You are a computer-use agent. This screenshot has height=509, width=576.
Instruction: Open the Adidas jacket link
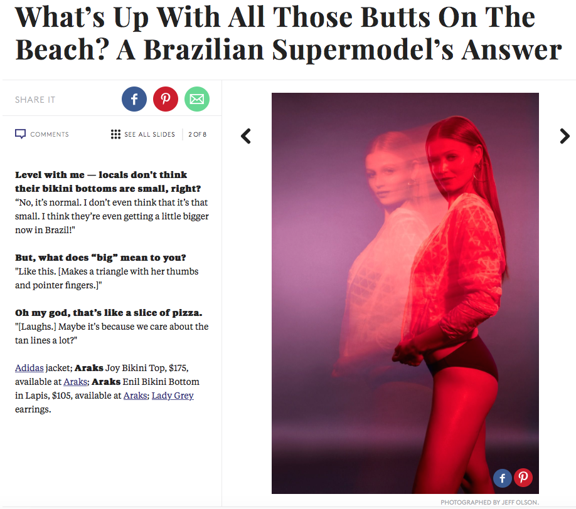[29, 368]
